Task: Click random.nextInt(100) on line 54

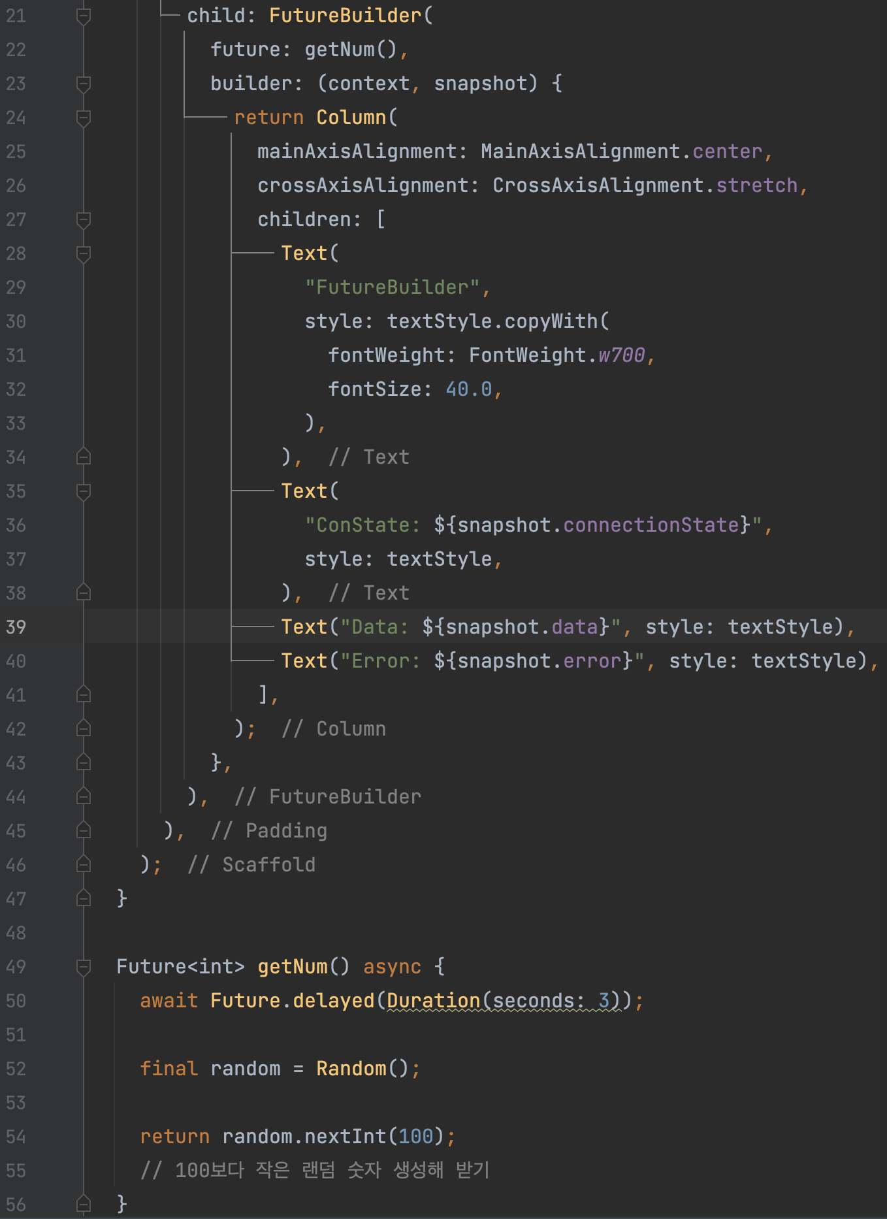Action: (334, 1137)
